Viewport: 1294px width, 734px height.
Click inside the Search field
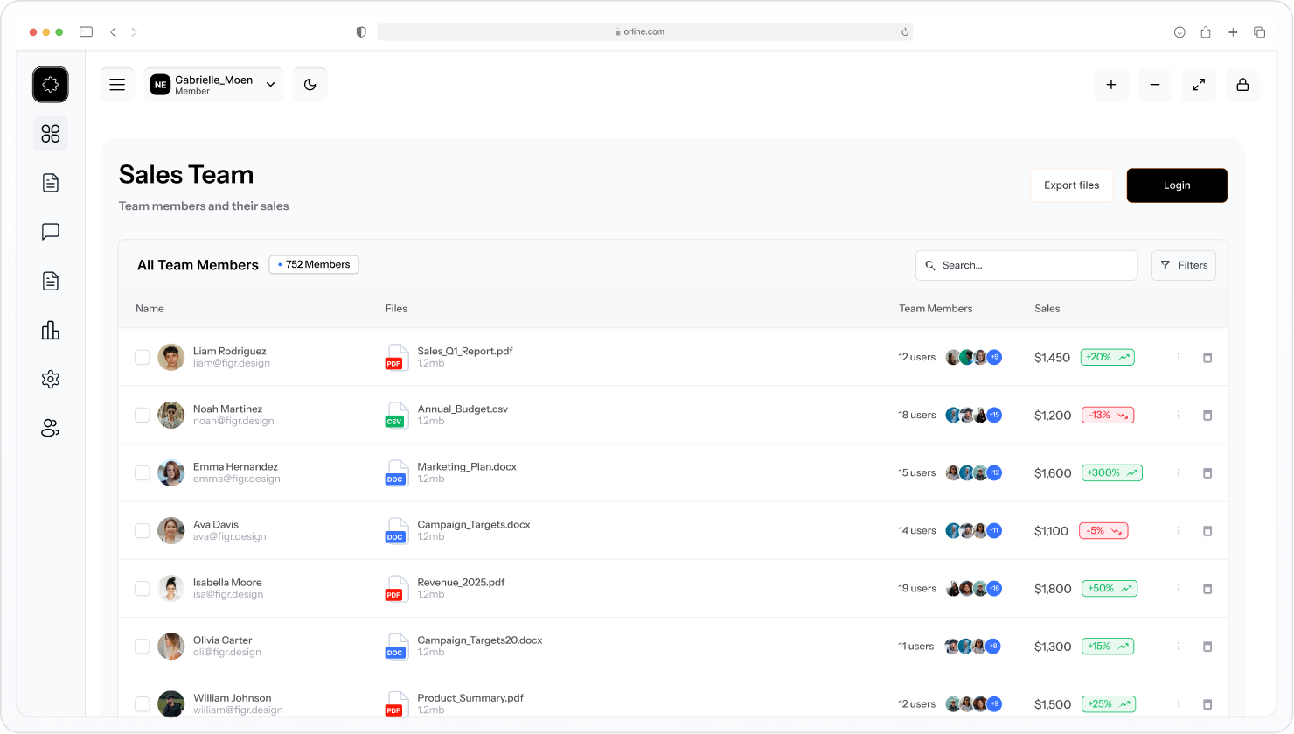(1026, 265)
